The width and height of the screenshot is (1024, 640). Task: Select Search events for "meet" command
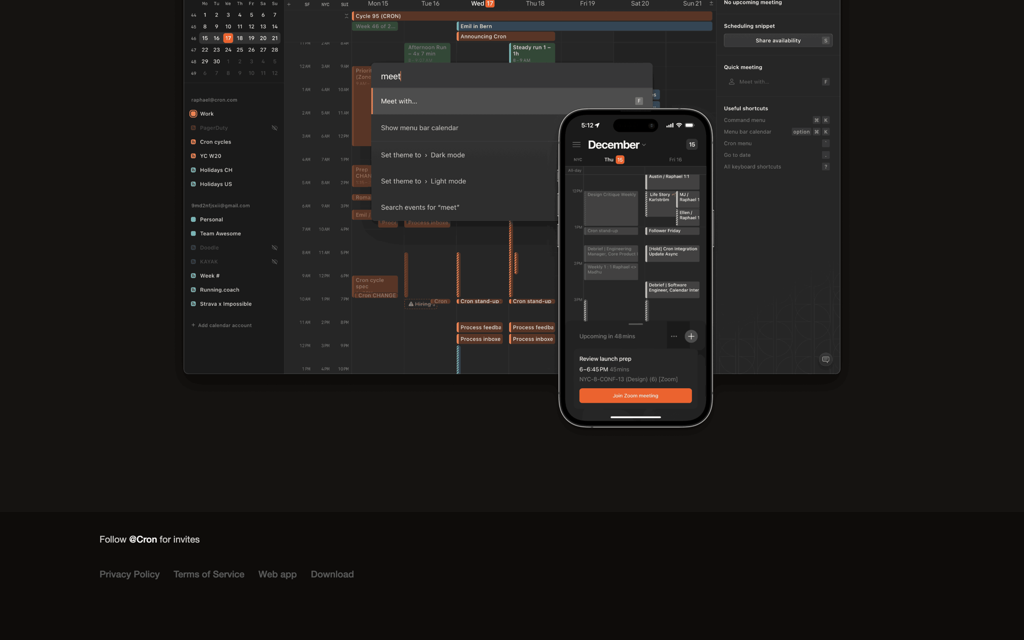pyautogui.click(x=465, y=207)
